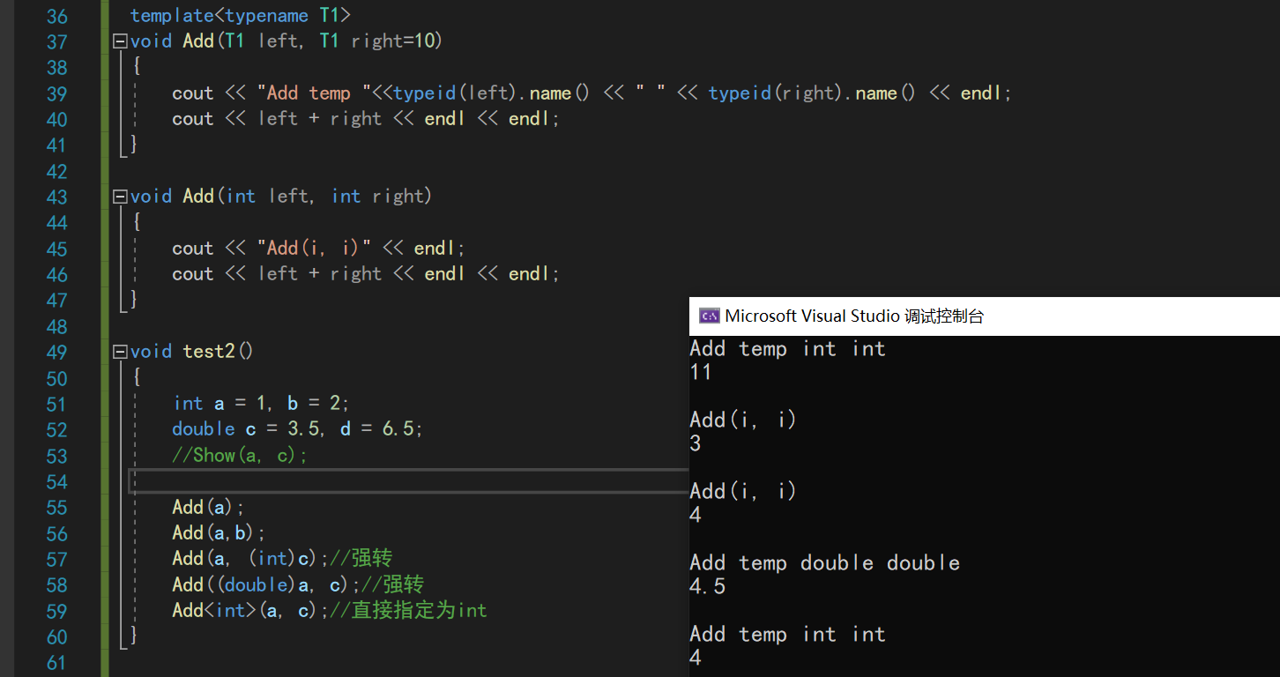Click 'double c = 3.5, d = 6.5;'

(x=298, y=429)
